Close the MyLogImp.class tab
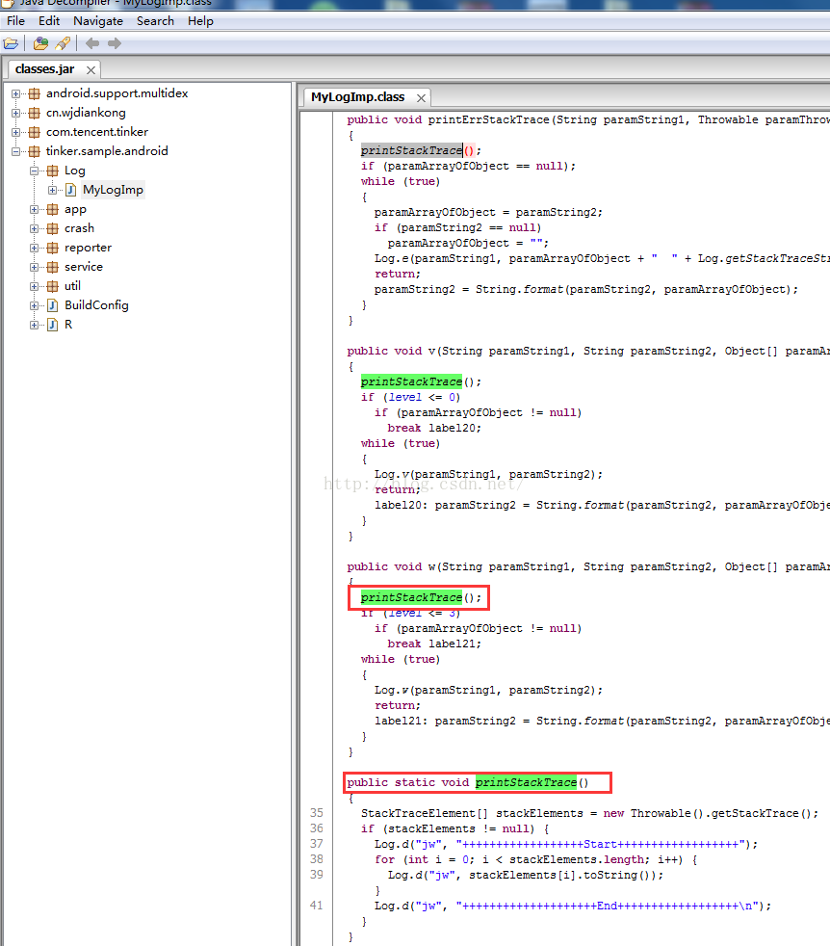 421,97
